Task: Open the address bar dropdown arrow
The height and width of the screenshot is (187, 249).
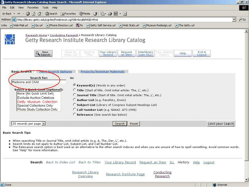Action: pyautogui.click(x=234, y=19)
